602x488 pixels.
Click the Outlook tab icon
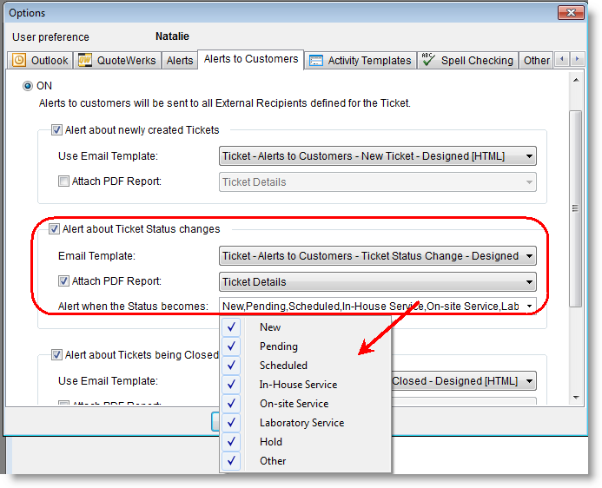[x=19, y=61]
